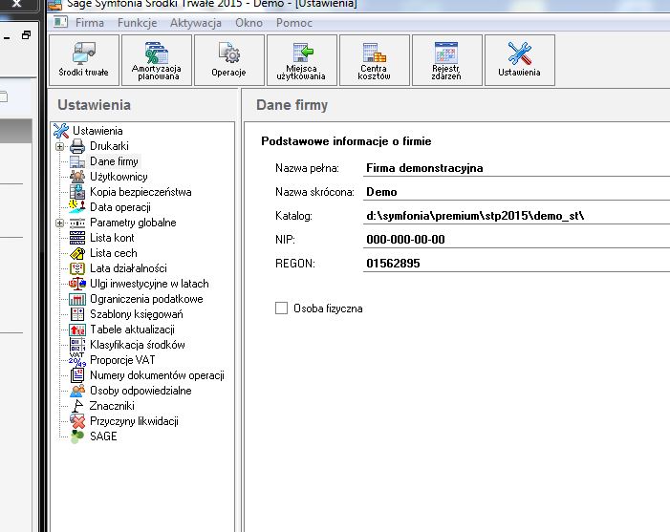This screenshot has height=532, width=670.
Task: Click the Lata działalności icon
Action: [77, 268]
